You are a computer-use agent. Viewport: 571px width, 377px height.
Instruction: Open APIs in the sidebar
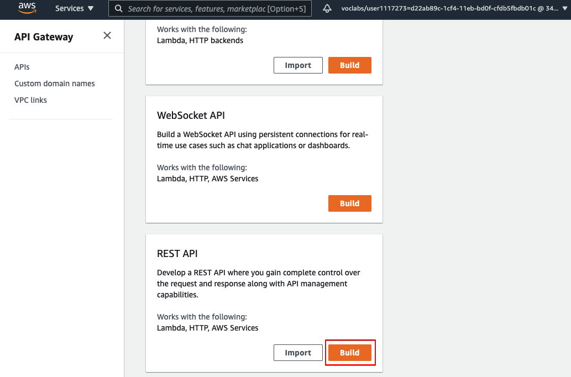point(22,67)
